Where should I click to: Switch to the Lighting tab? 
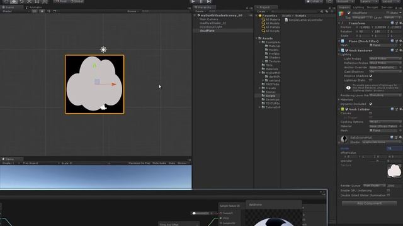pos(358,8)
